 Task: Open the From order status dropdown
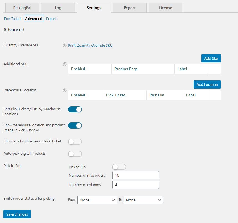click(97, 200)
